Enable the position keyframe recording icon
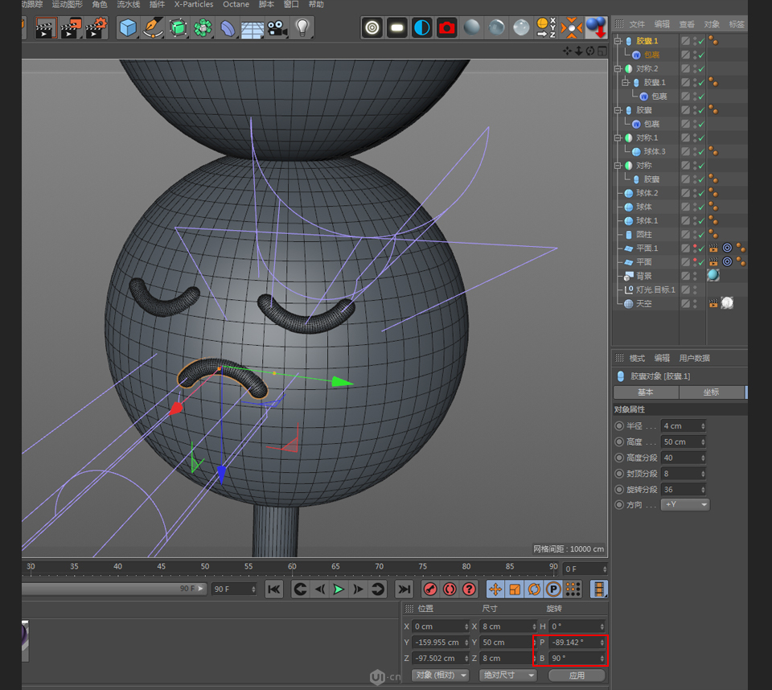Screen dimensions: 772x690 click(x=496, y=589)
